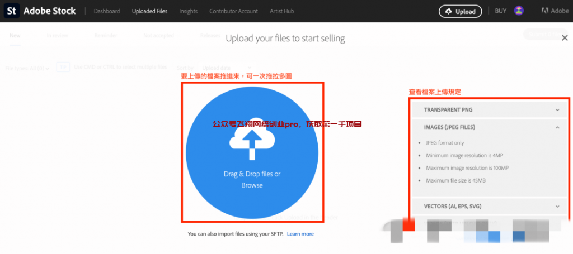This screenshot has height=254, width=573.
Task: Close the upload dialog with X
Action: (x=565, y=38)
